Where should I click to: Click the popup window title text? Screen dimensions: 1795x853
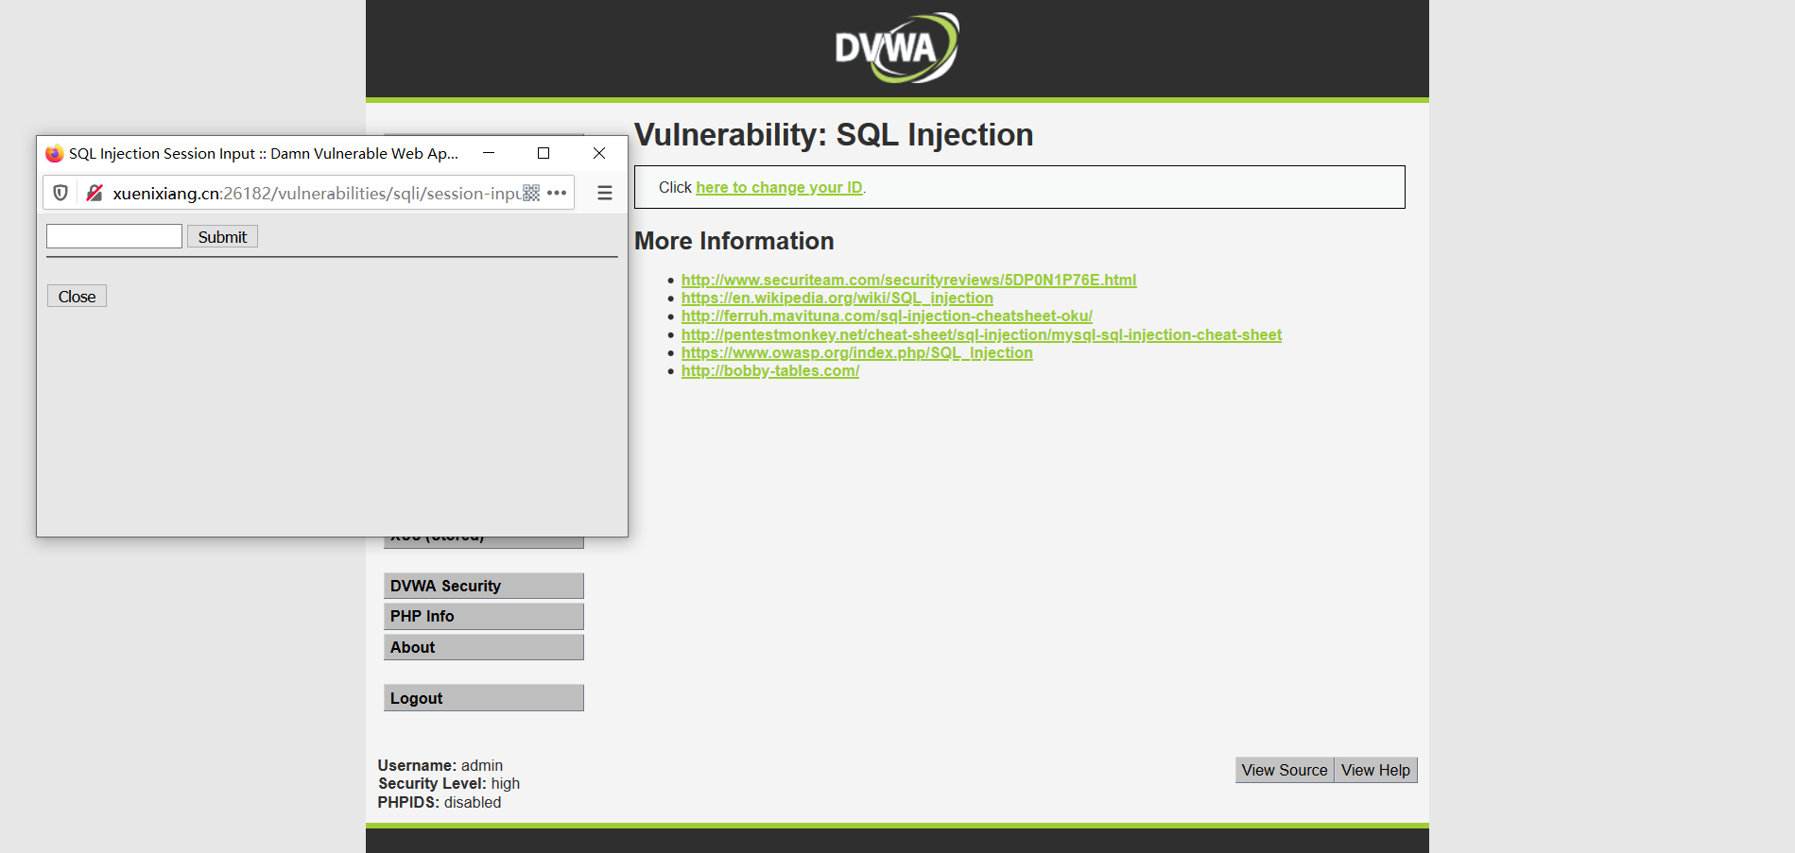point(264,153)
